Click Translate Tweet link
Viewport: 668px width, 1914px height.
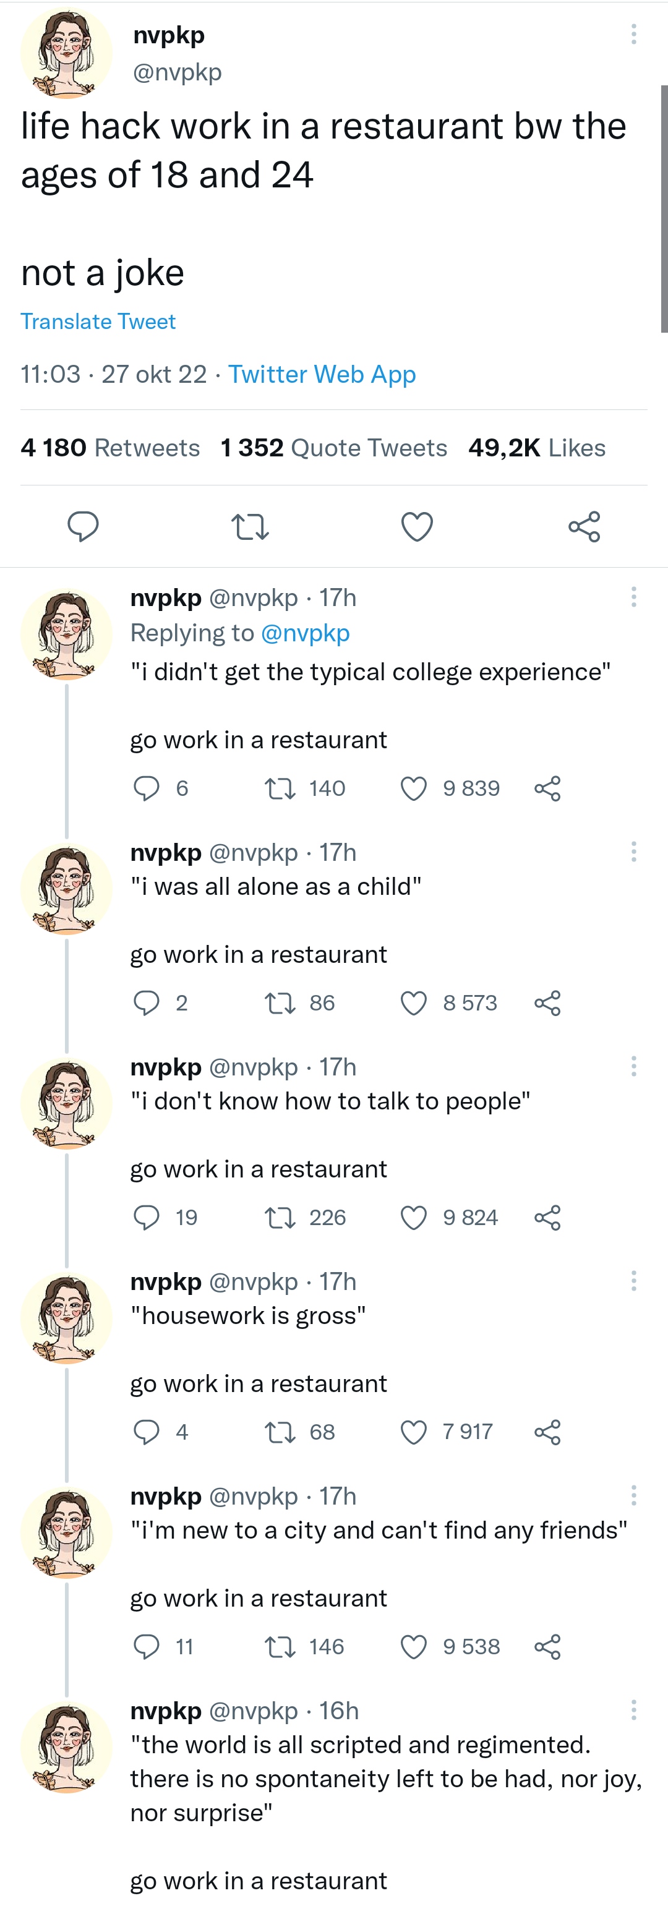98,321
